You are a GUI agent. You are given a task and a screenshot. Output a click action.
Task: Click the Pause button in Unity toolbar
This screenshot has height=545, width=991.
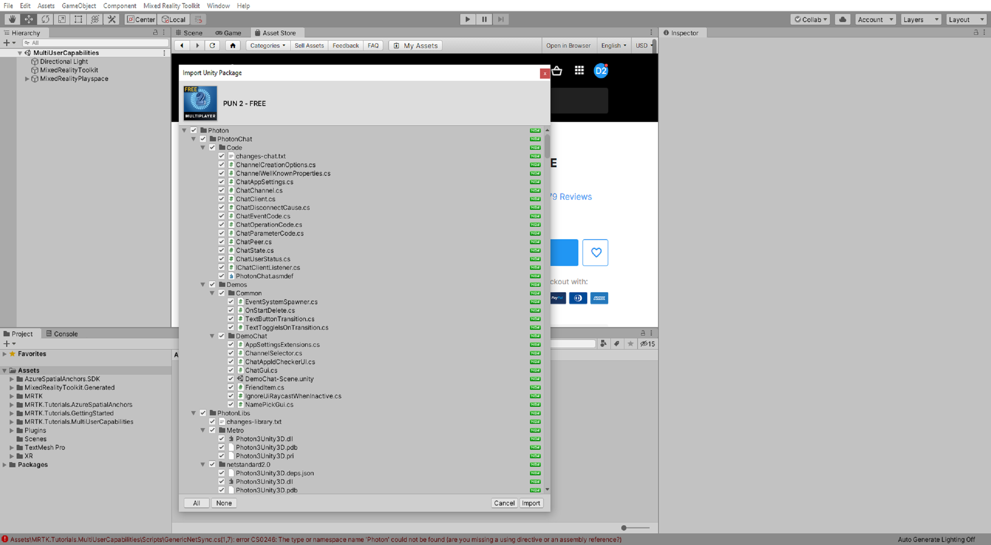click(x=484, y=19)
